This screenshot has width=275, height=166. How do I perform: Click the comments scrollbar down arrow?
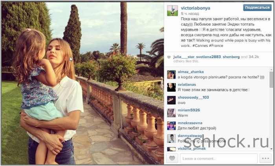click(x=271, y=149)
